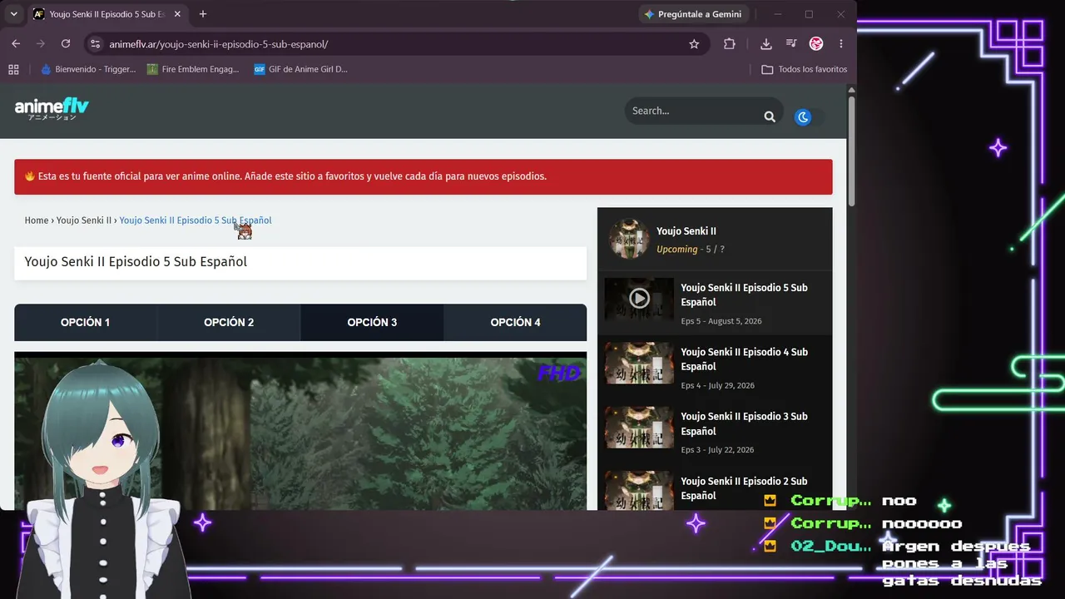Click the Youjo Senki II series cover thumbnail
This screenshot has height=599, width=1065.
click(628, 239)
